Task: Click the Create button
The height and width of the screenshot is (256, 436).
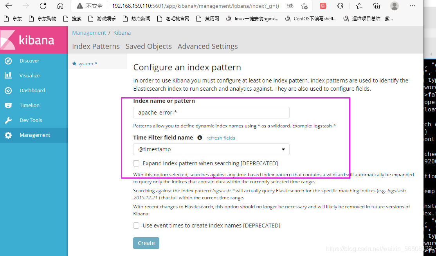Action: (146, 243)
